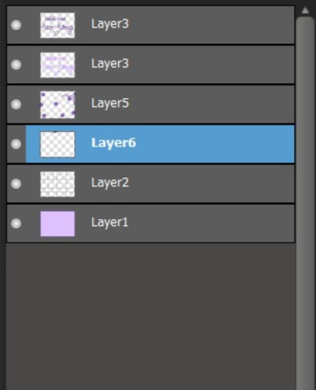This screenshot has width=316, height=390.
Task: Toggle visibility dot of selected Layer6
Action: coord(16,144)
